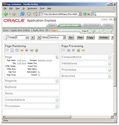Viewport: 119px width, 125px height.
Task: Open Application 100 breadcrumb link
Action: [x=40, y=30]
